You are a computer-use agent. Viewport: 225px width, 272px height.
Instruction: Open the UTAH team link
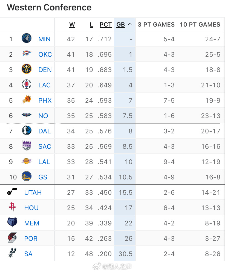point(33,193)
